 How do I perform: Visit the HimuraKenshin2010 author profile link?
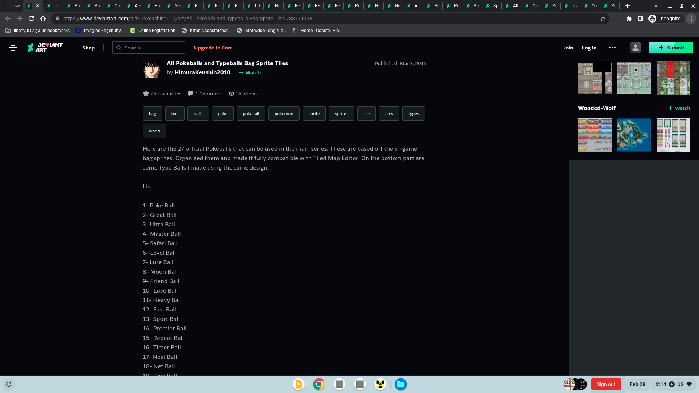(202, 72)
